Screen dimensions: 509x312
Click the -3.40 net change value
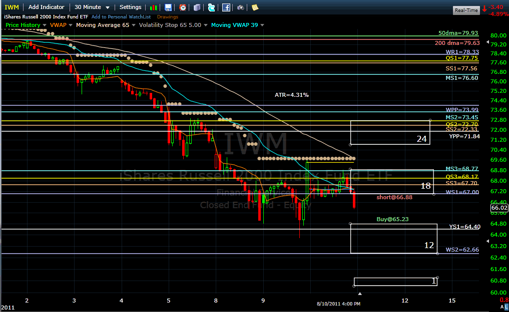point(495,7)
